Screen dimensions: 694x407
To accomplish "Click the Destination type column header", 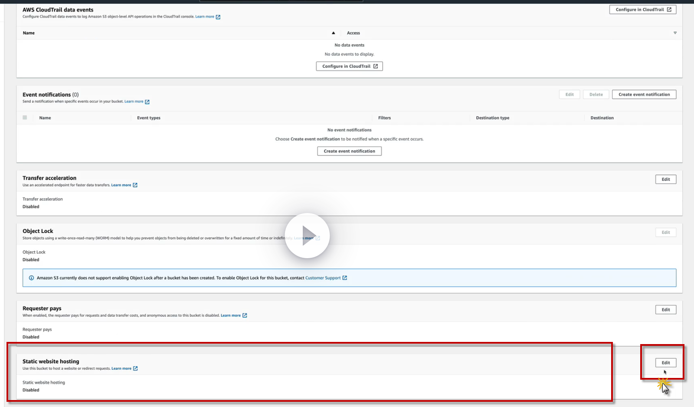I will 493,118.
